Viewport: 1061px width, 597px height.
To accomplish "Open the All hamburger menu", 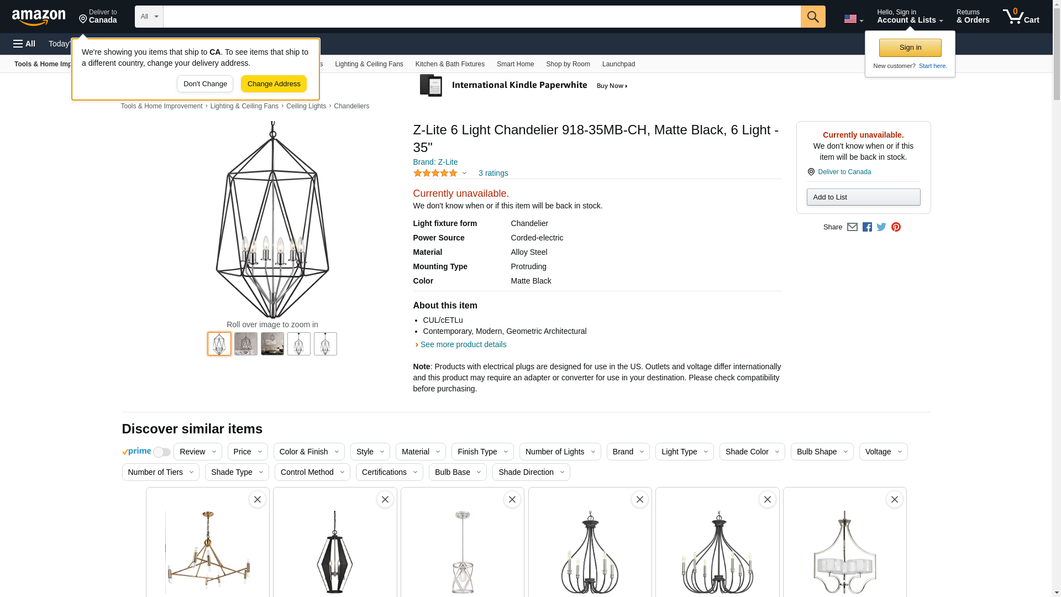I will 24,44.
